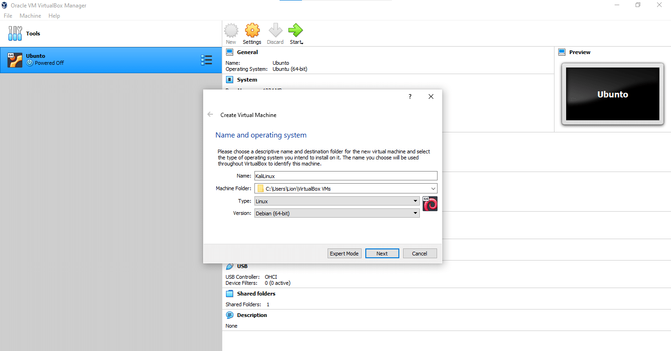Click the 'Ubuntu (64-bit)' operating system value

tap(290, 69)
